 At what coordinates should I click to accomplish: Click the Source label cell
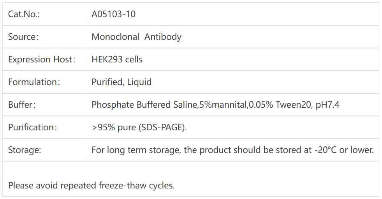click(24, 37)
